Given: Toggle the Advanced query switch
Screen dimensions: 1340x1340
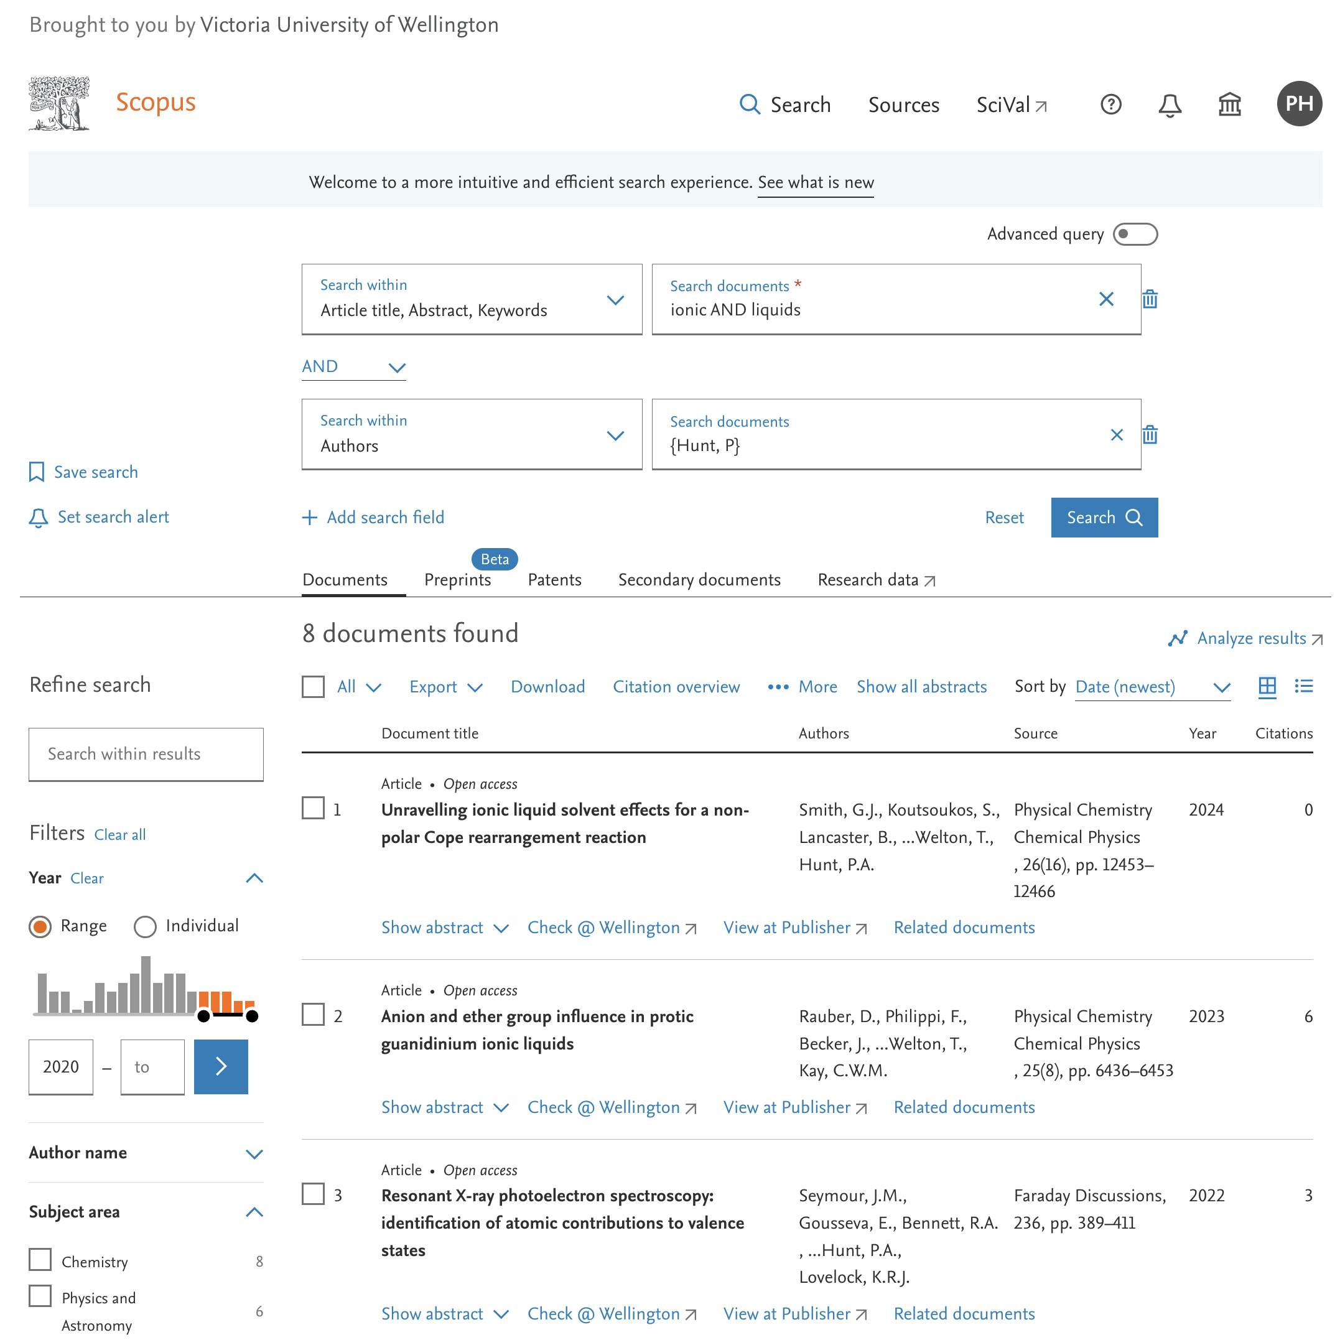Looking at the screenshot, I should point(1135,235).
